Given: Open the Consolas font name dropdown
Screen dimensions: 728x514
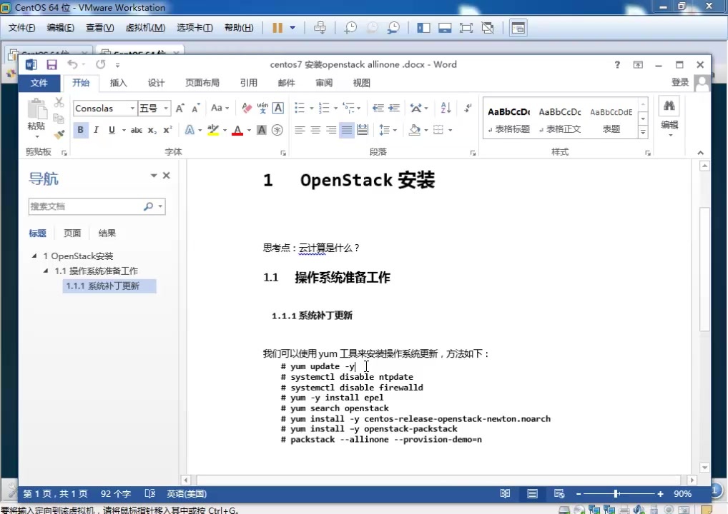Looking at the screenshot, I should pos(132,109).
